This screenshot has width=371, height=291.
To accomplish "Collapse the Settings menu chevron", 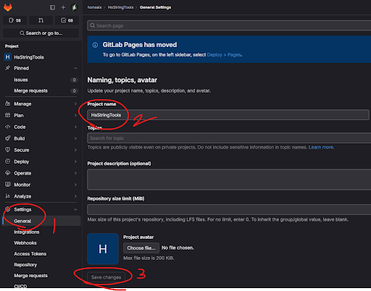I will click(75, 209).
